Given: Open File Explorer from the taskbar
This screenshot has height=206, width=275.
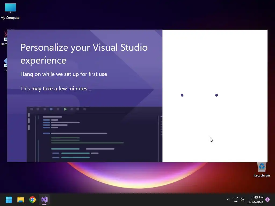Looking at the screenshot, I should (x=20, y=200).
